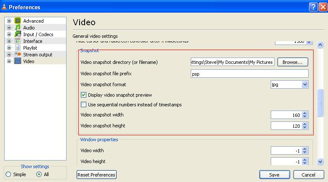
Task: Select Stream output category
Action: pyautogui.click(x=37, y=55)
